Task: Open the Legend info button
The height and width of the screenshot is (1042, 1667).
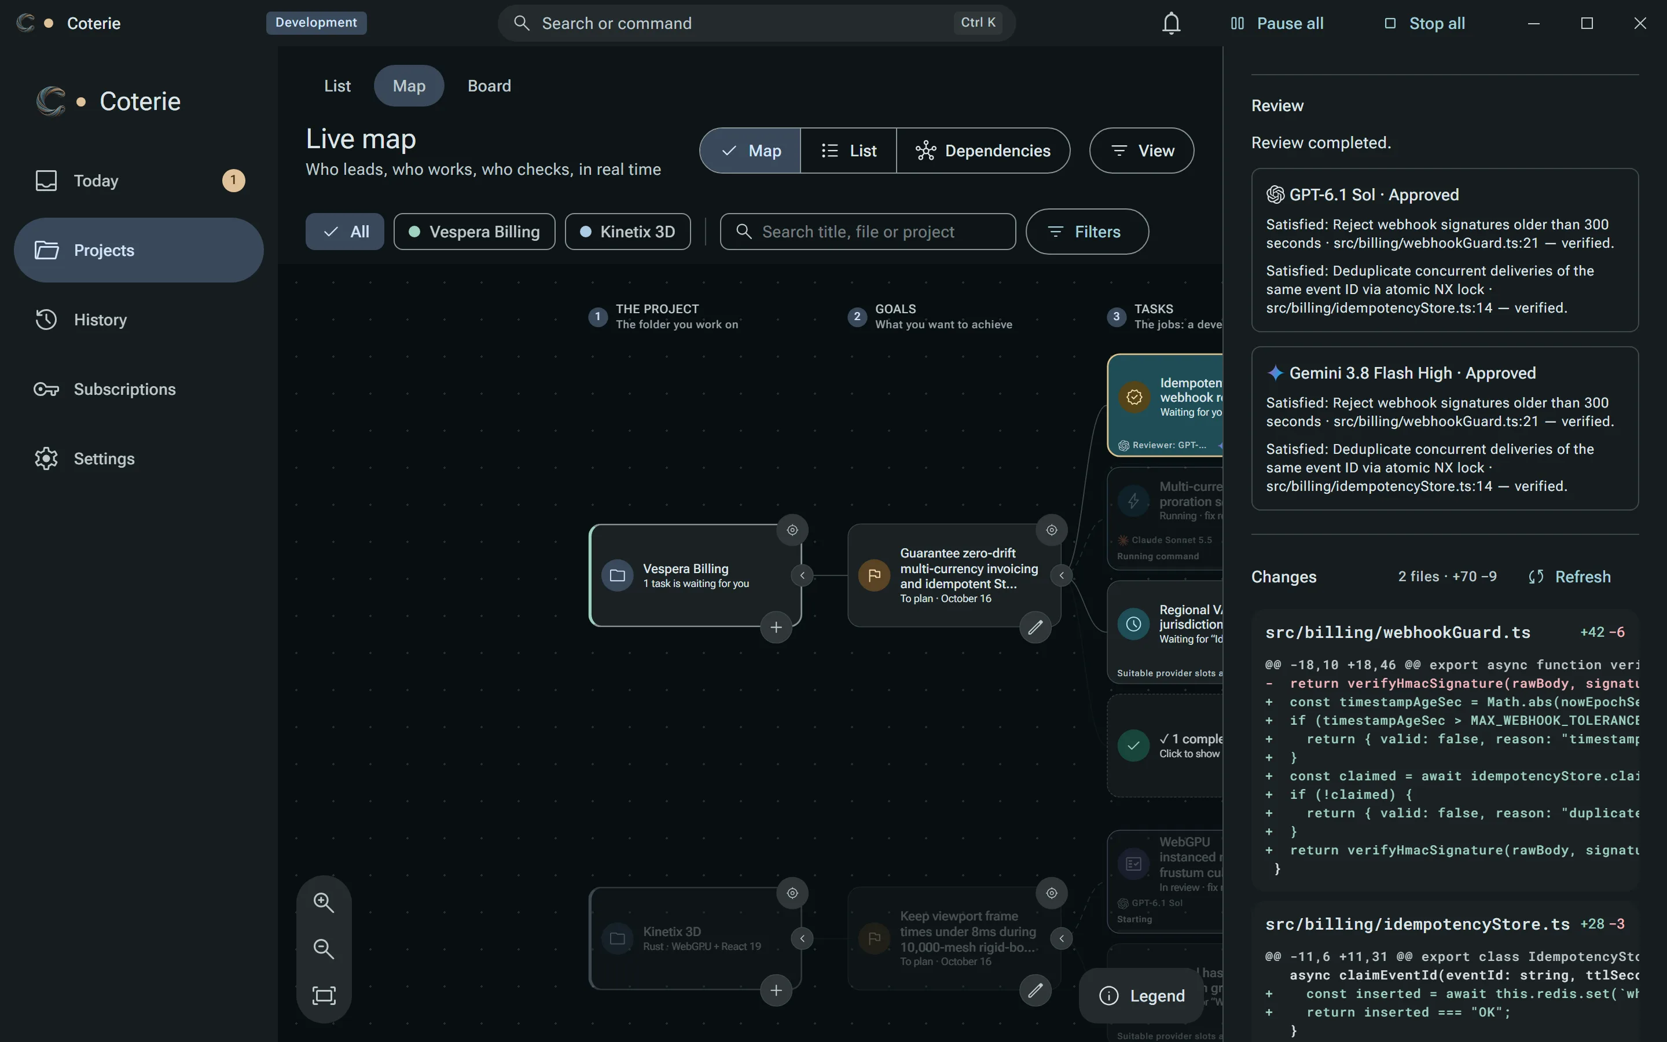Action: click(1142, 996)
